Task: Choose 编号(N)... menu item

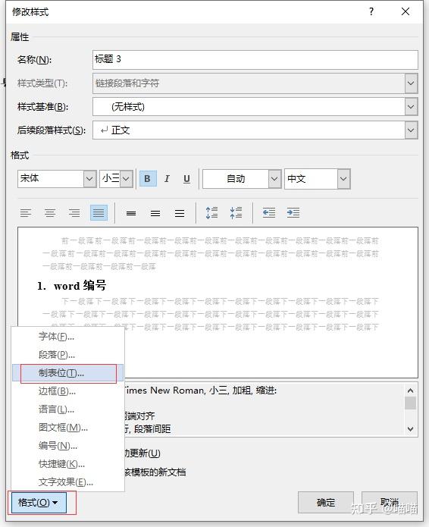Action: [x=68, y=446]
